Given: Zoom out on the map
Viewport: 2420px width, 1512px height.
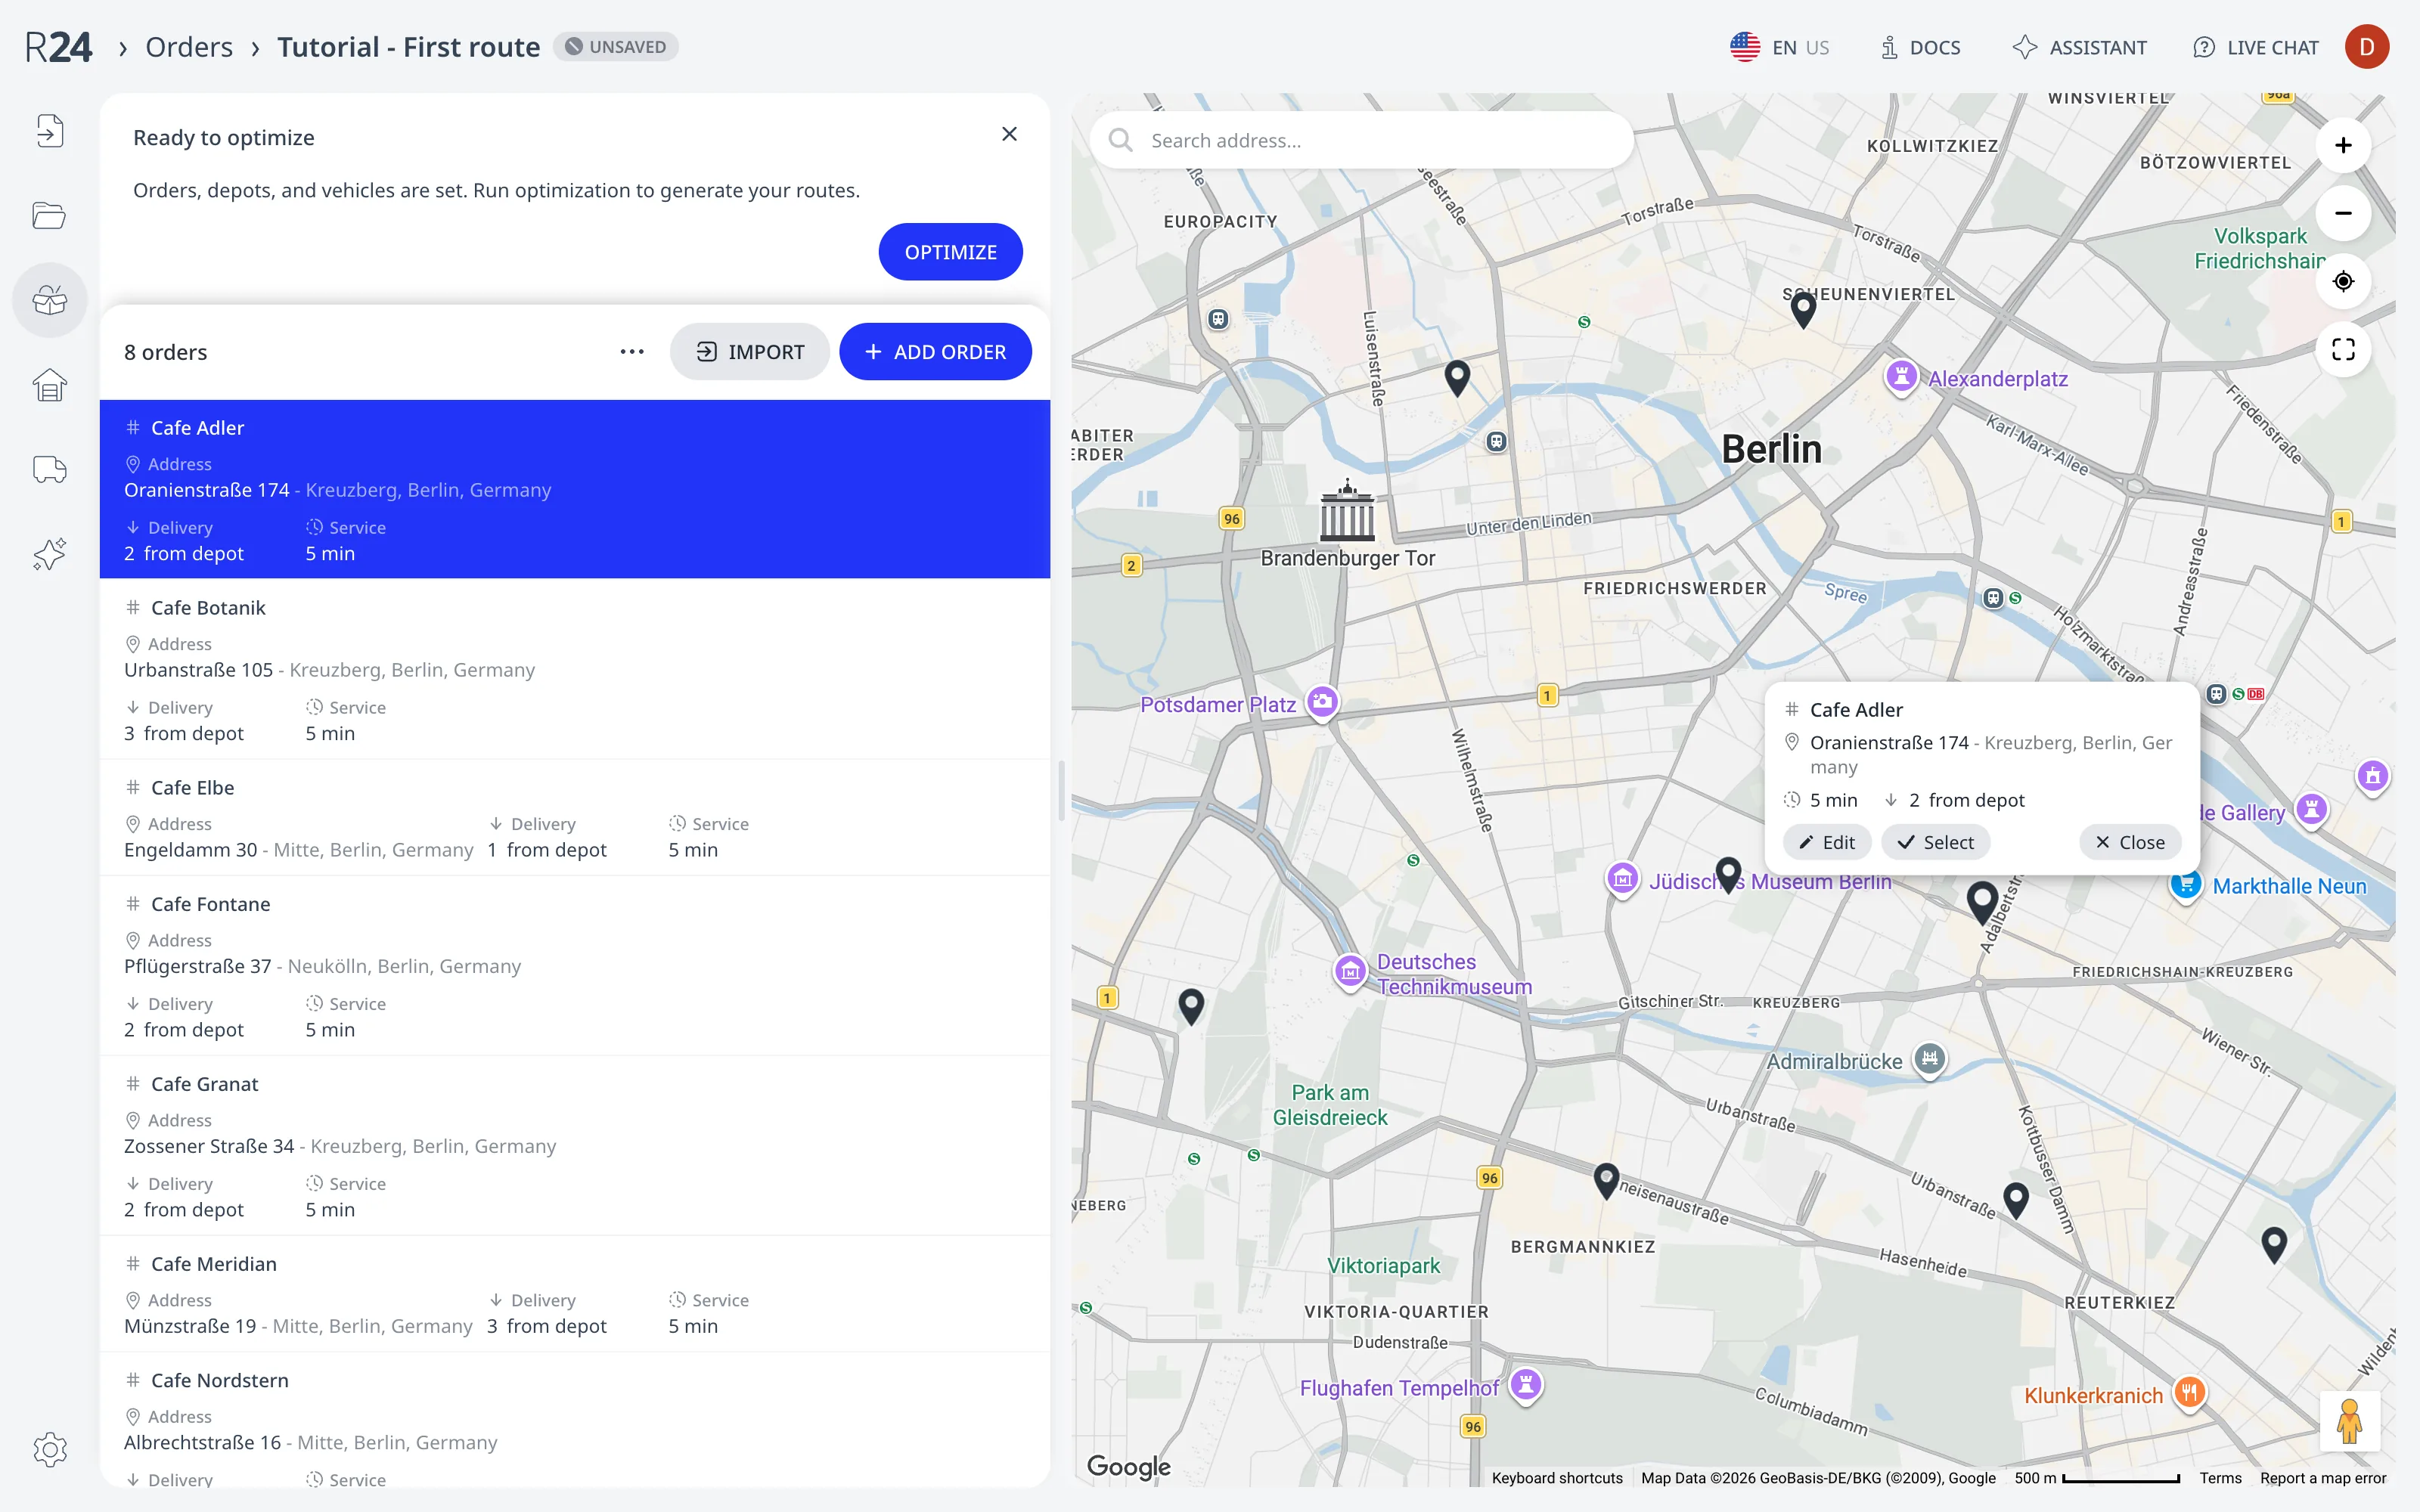Looking at the screenshot, I should tap(2343, 213).
